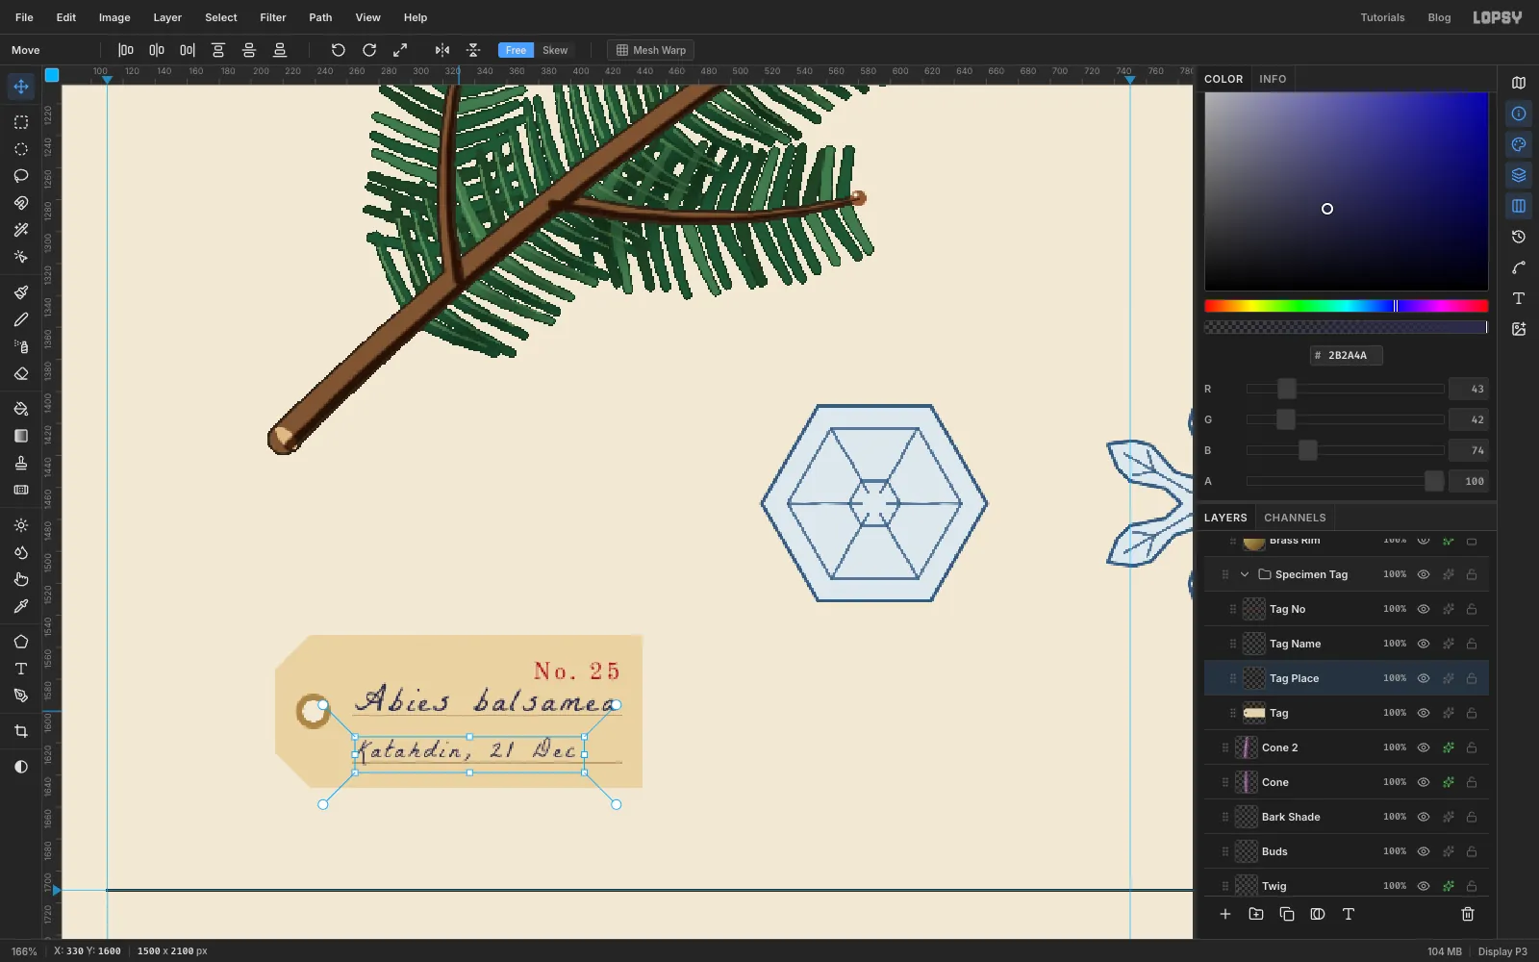Select the Crop tool

[x=20, y=731]
